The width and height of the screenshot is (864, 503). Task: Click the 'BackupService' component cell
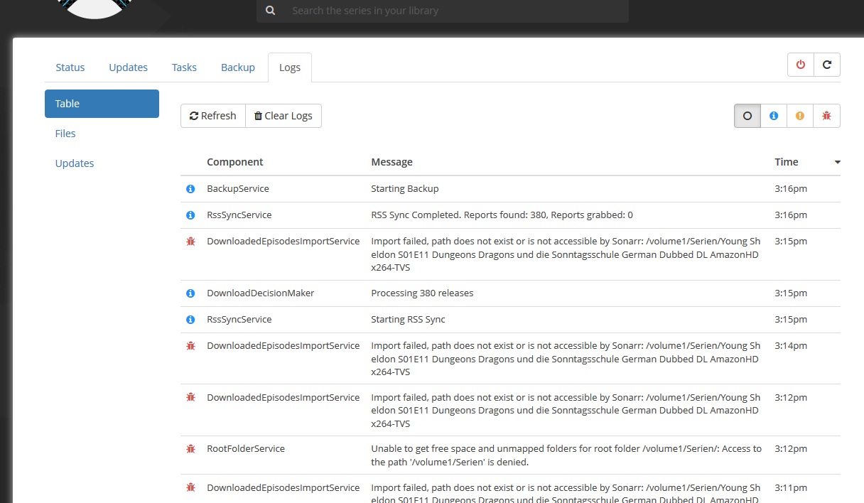click(x=238, y=189)
